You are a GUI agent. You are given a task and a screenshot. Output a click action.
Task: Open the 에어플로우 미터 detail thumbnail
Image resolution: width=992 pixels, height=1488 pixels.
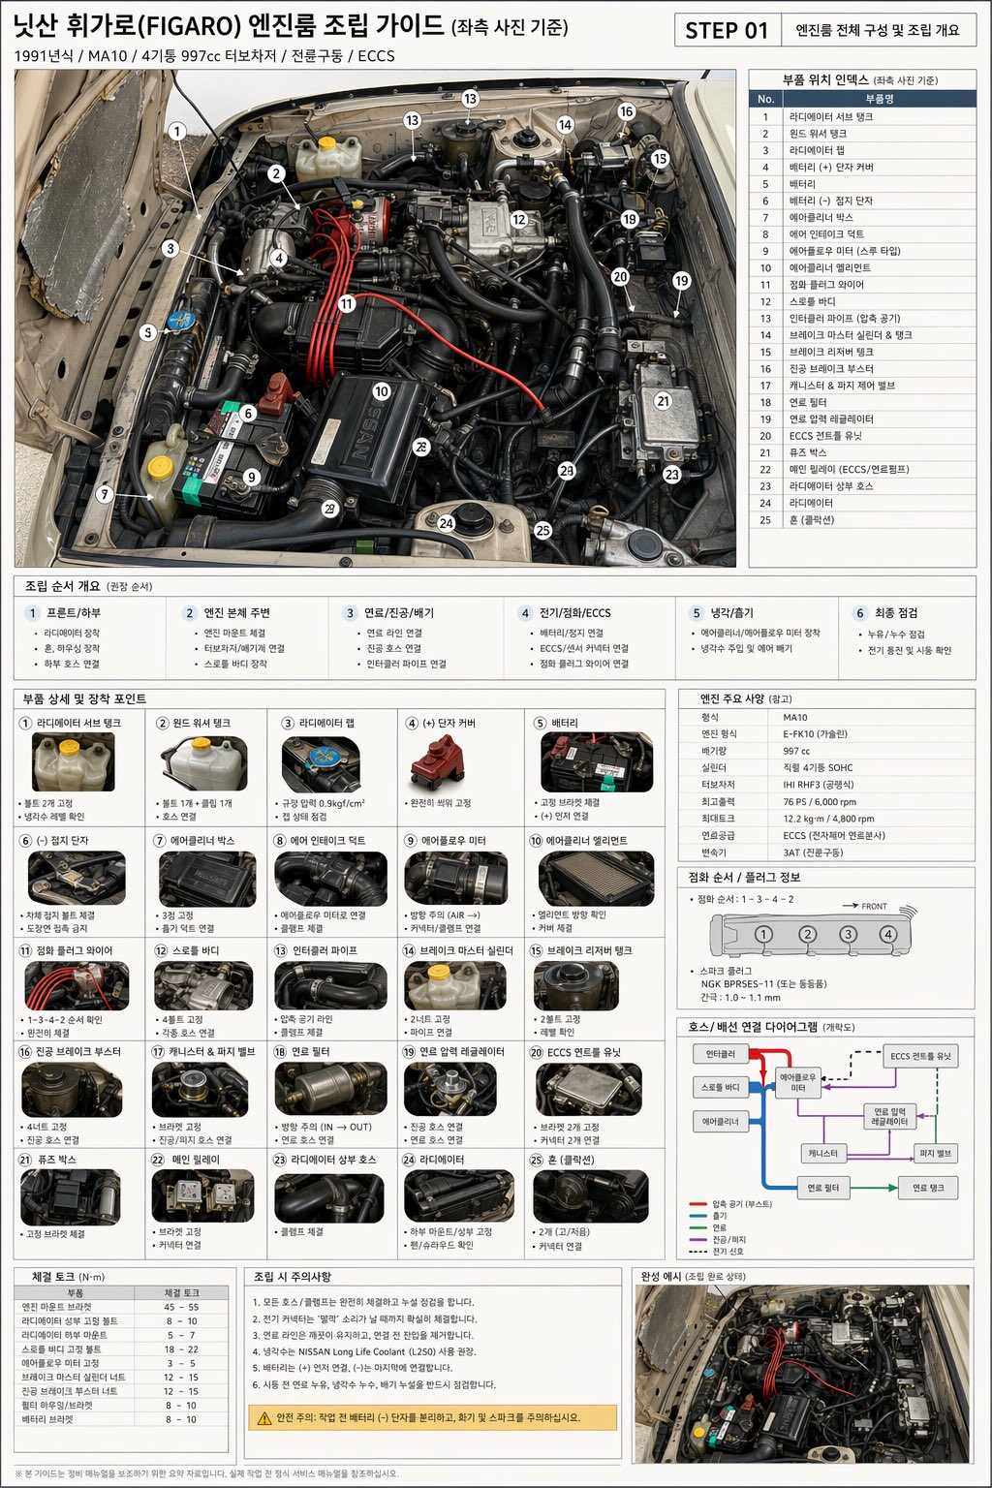click(x=456, y=879)
